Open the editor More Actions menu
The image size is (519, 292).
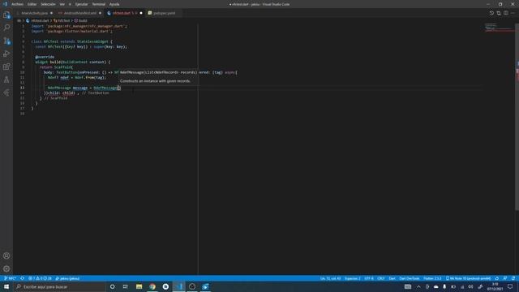pos(513,13)
